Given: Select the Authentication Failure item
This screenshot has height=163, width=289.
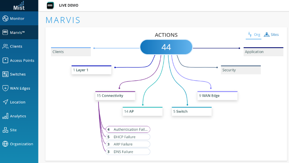Looking at the screenshot, I should pos(128,129).
